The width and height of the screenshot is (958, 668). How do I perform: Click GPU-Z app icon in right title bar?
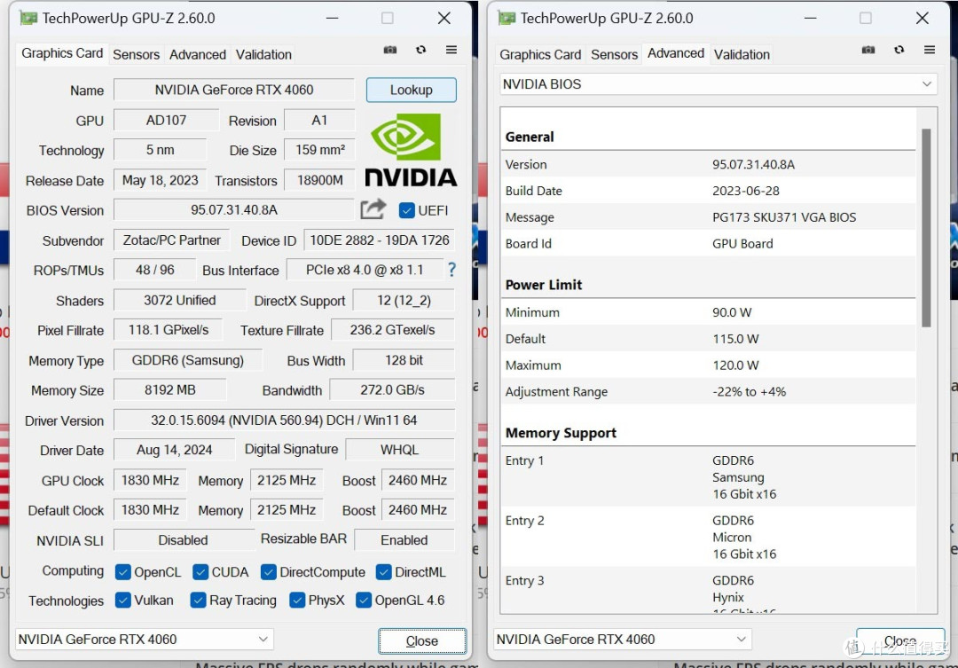coord(506,19)
